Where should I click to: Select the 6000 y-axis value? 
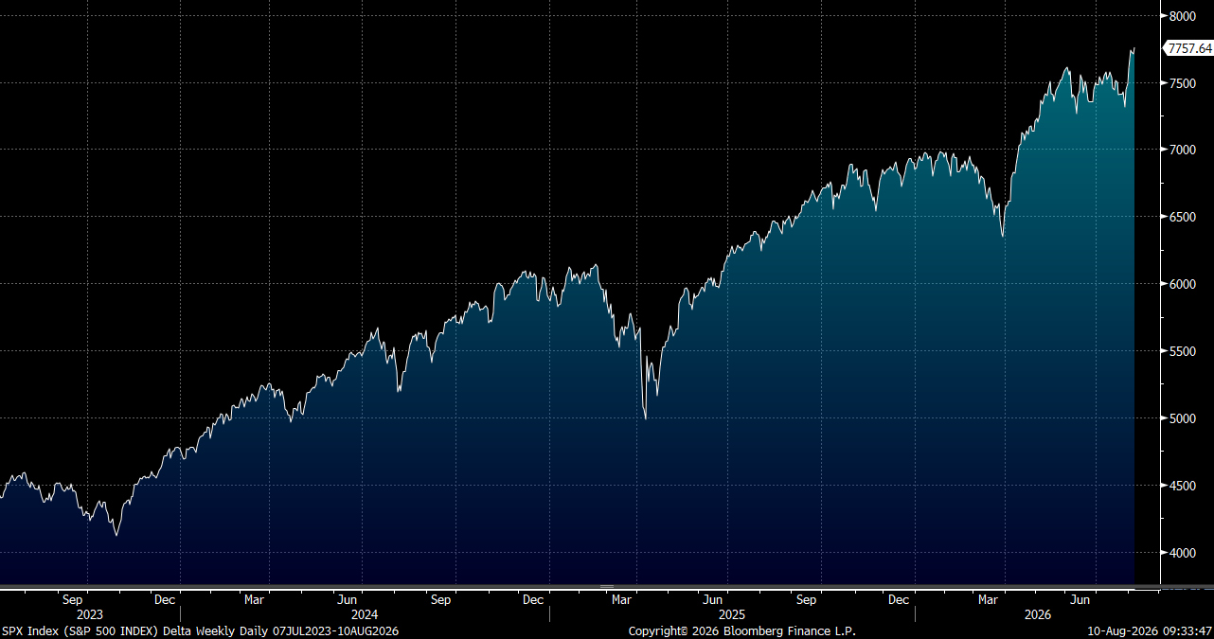pos(1182,285)
